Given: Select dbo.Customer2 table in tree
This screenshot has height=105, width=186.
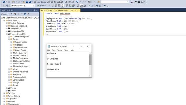Looking at the screenshot, I should click(21, 55).
